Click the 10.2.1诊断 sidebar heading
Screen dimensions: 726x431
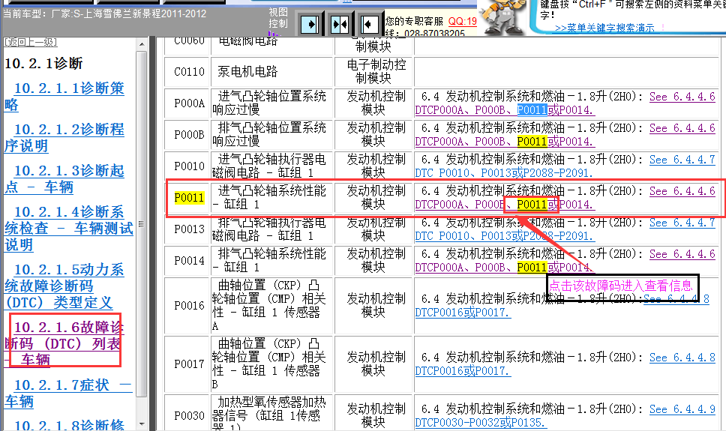pos(43,64)
